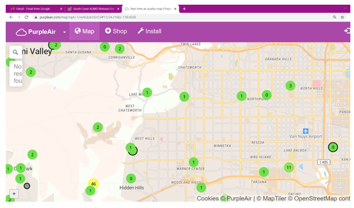Select the black-outlined sensor 0 near I-405
This screenshot has height=208, width=354.
(333, 147)
